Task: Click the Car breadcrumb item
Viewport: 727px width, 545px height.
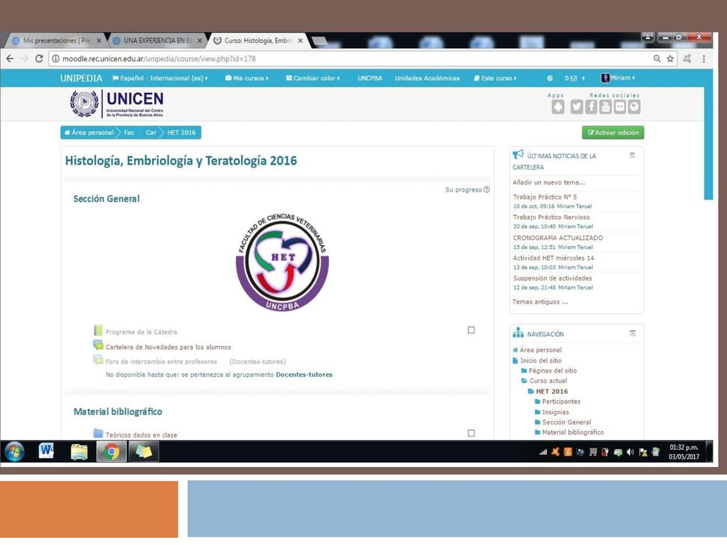Action: coord(151,133)
